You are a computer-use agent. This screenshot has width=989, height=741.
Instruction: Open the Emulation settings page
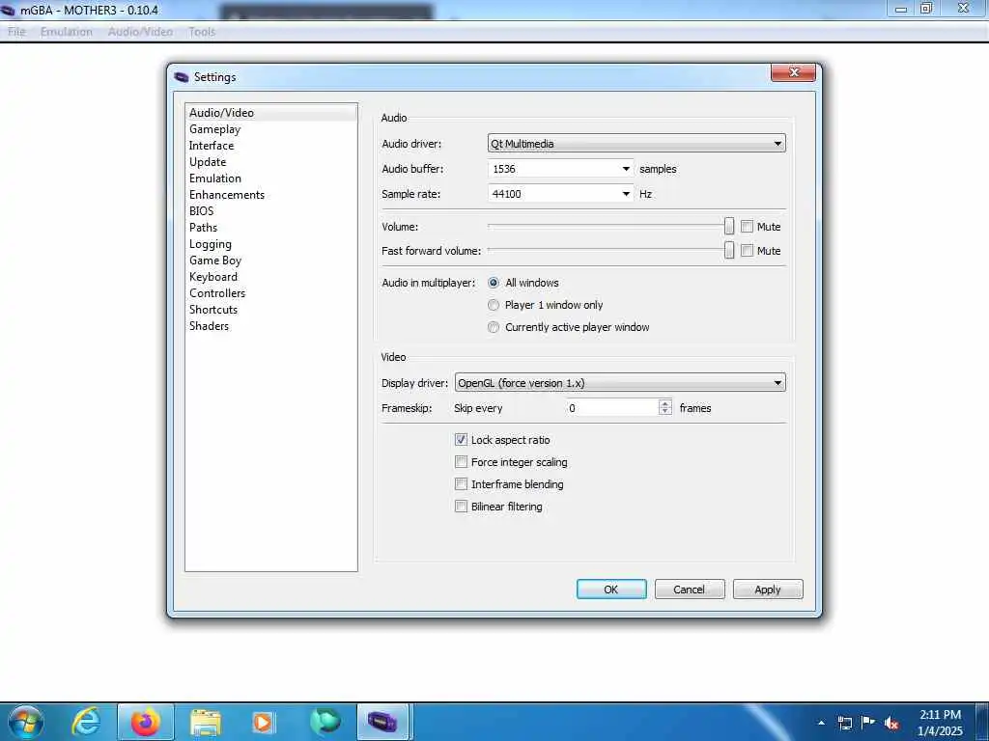tap(271, 178)
